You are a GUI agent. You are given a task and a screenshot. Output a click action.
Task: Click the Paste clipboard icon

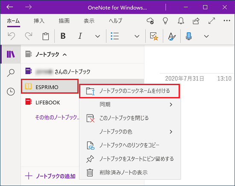pos(46,36)
